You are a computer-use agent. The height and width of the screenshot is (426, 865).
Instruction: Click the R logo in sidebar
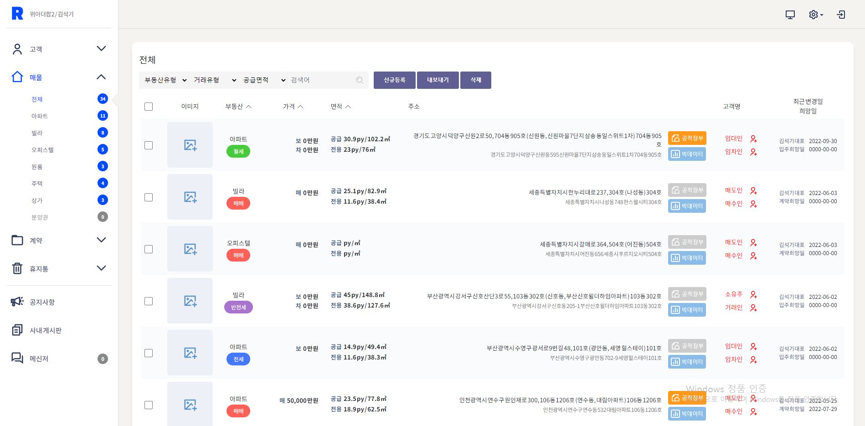[17, 14]
